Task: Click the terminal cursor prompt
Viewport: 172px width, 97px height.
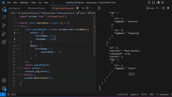Action: pyautogui.click(x=100, y=89)
